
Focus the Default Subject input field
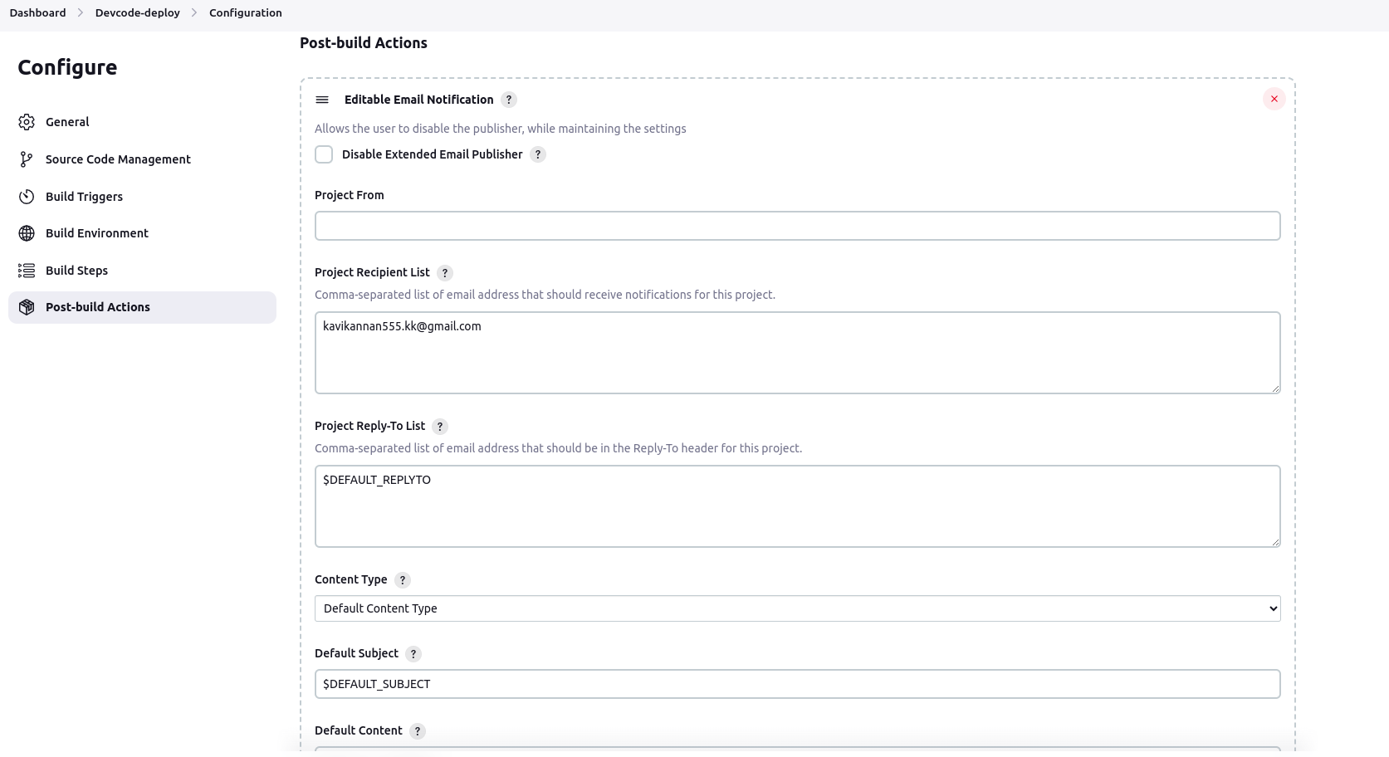pos(797,684)
